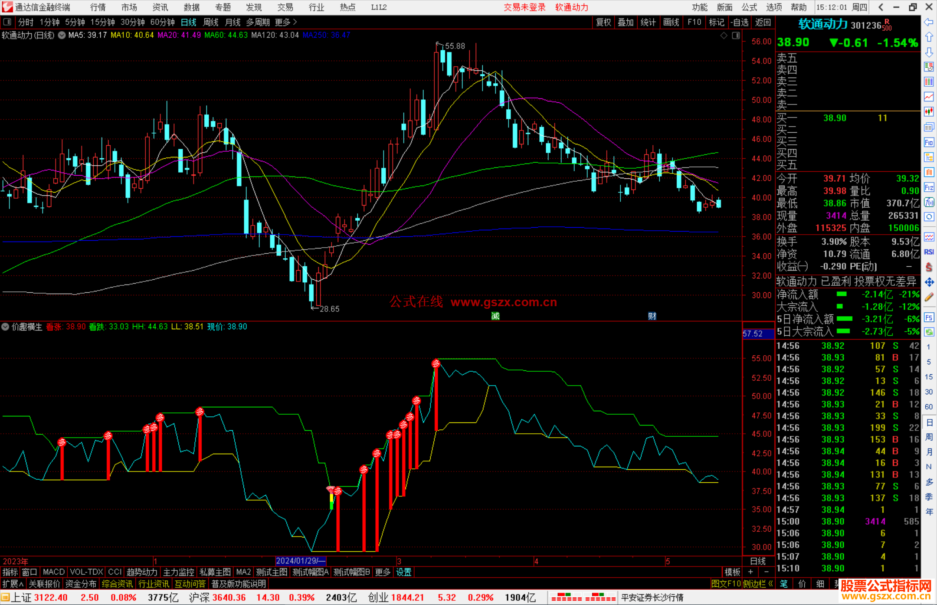Switch to the 周线 period tab
Viewport: 937px width, 605px height.
[x=211, y=22]
